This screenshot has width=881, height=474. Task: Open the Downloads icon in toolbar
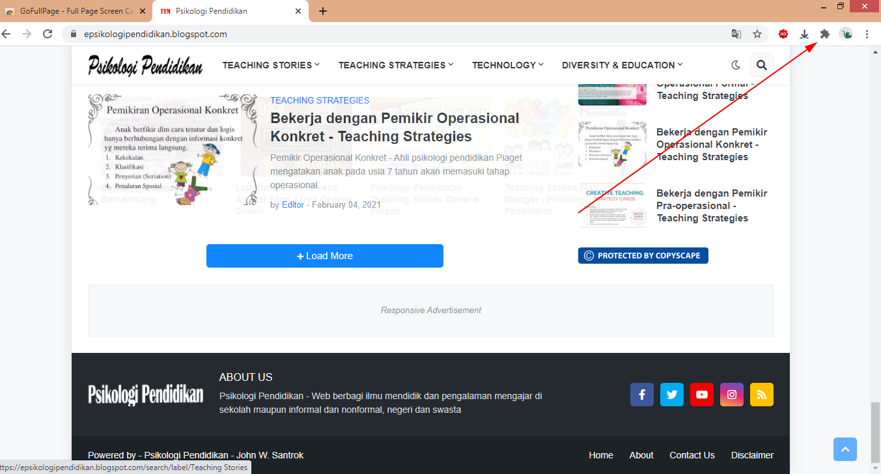pos(804,33)
